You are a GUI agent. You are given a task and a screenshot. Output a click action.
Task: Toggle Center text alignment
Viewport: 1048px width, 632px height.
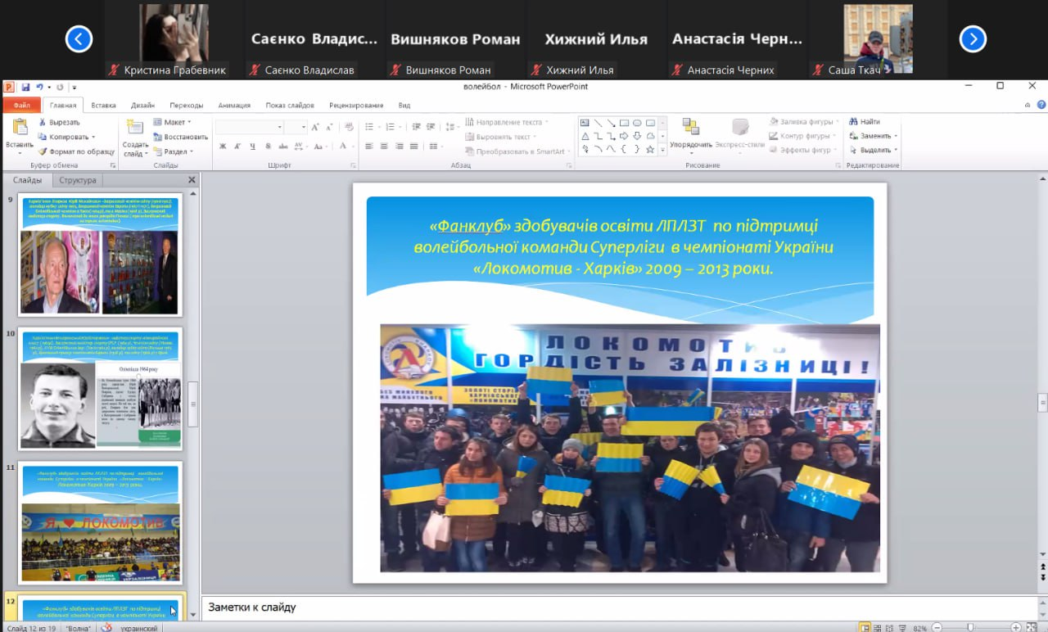tap(383, 147)
